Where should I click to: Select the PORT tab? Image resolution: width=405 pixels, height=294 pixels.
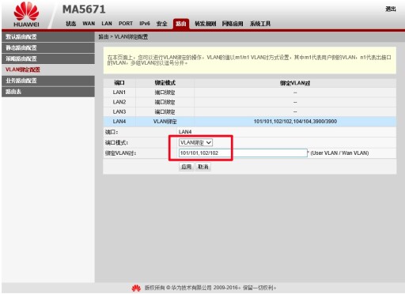(126, 24)
